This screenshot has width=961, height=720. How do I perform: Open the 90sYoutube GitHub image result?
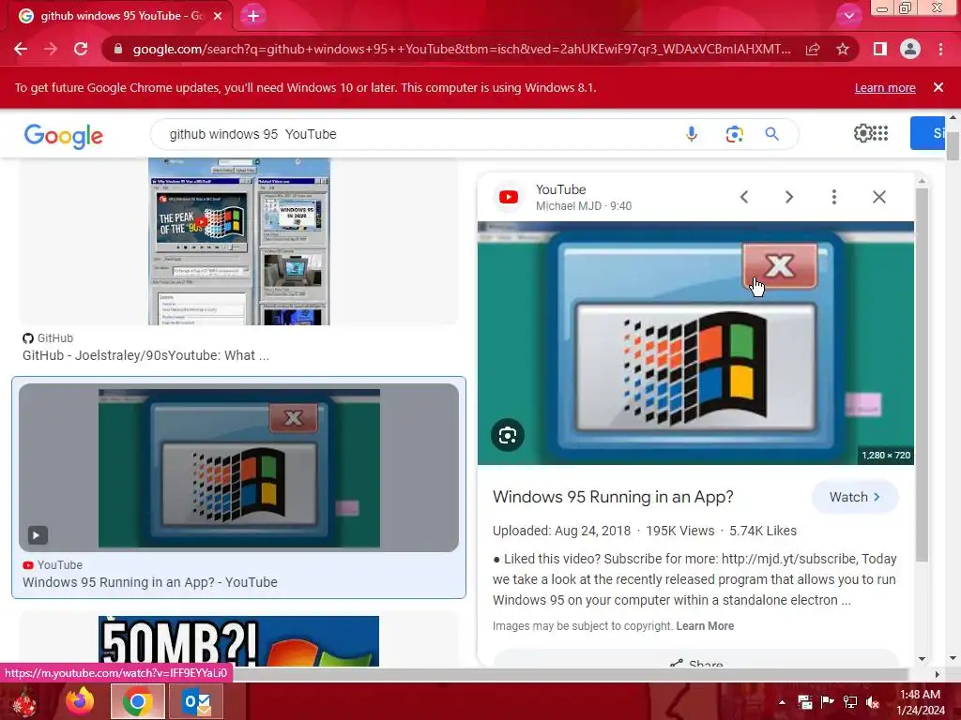pos(239,241)
